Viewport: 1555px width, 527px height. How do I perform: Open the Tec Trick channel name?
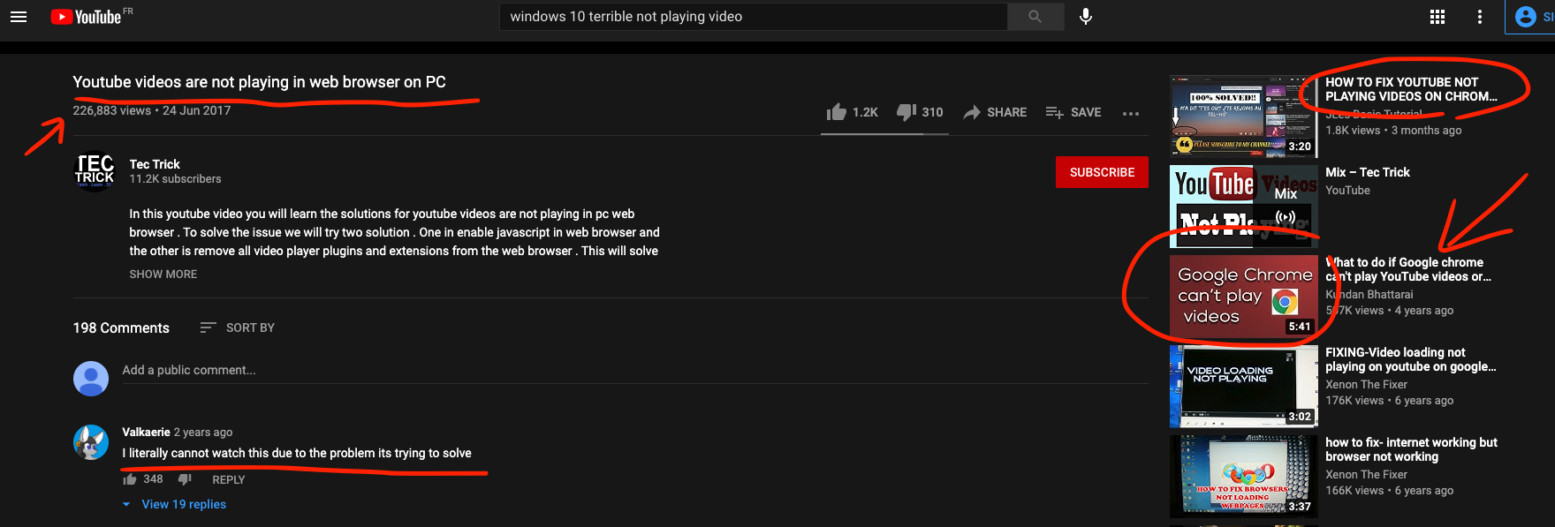click(x=155, y=164)
